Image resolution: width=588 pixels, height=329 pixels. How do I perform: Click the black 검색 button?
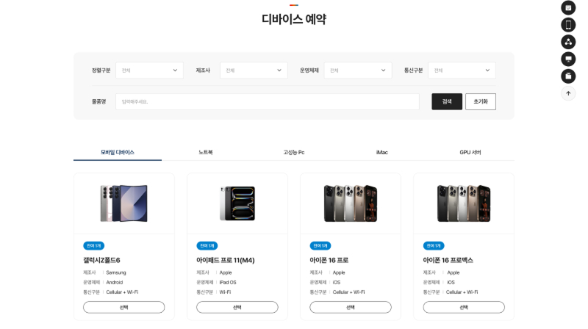coord(447,101)
